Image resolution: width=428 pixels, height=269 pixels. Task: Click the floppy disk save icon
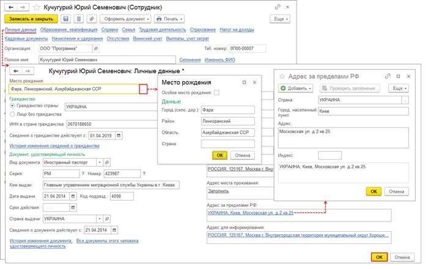(65, 19)
